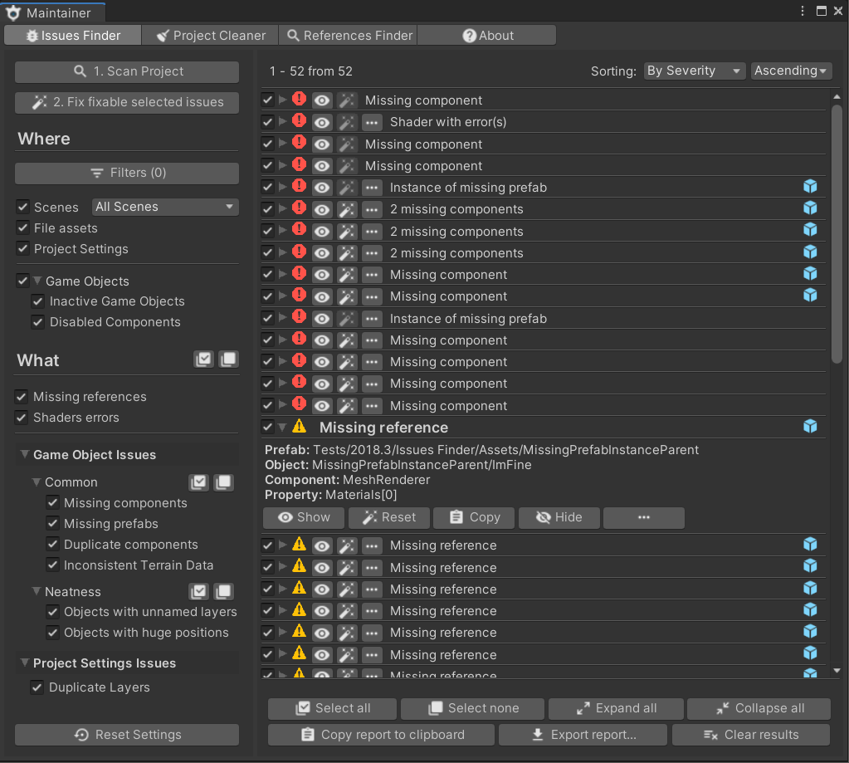The height and width of the screenshot is (763, 849).
Task: Toggle Disabled Components checkbox
Action: (38, 322)
